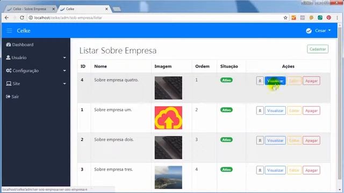Image resolution: width=344 pixels, height=193 pixels.
Task: Click Ativo badge in Sobre empresa quatro row
Action: point(226,80)
